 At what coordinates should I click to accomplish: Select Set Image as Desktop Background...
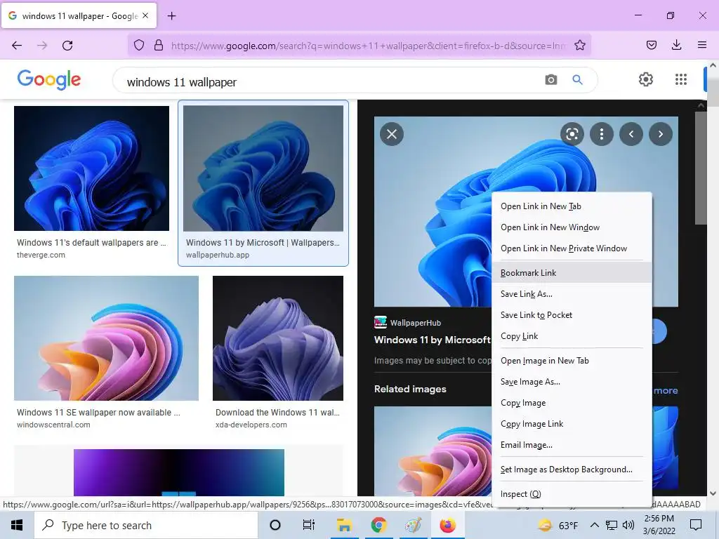click(x=572, y=470)
